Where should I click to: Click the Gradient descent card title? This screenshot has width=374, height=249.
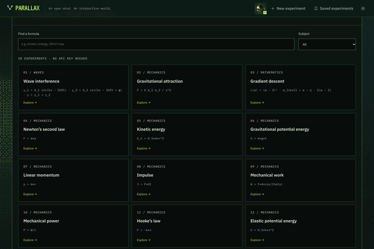267,81
